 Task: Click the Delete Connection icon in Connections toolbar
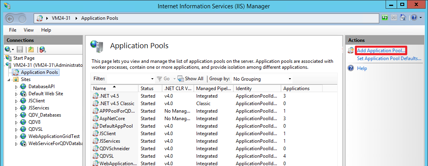coord(42,49)
